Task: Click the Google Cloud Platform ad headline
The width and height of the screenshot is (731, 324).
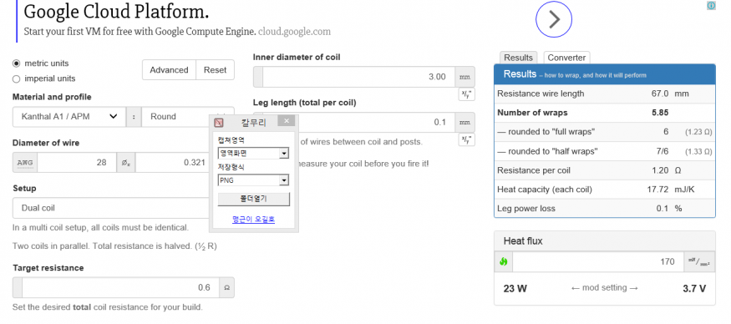Action: (x=116, y=11)
